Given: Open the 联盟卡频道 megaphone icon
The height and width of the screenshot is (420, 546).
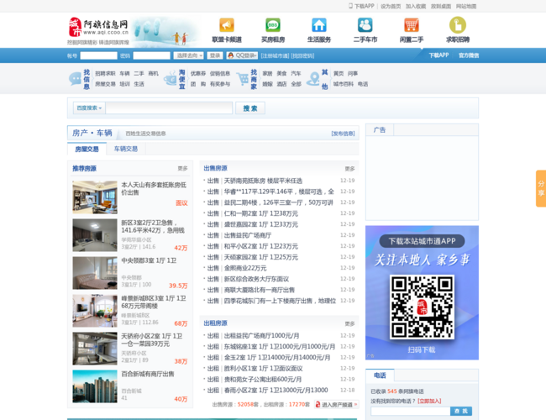Looking at the screenshot, I should click(x=227, y=25).
